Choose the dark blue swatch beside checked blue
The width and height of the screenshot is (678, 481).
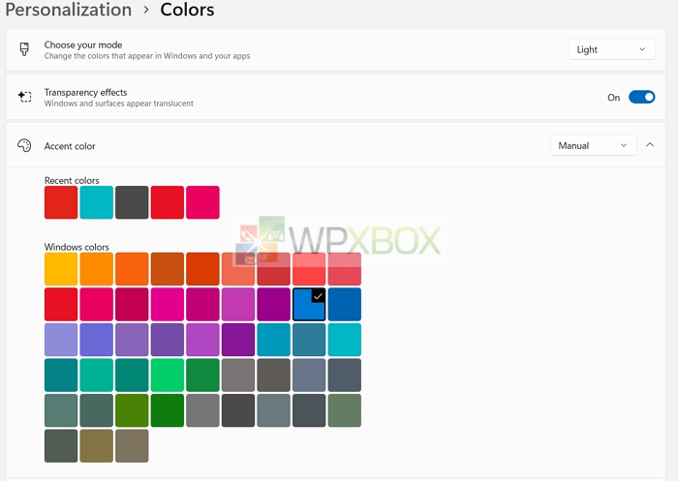[x=345, y=304]
